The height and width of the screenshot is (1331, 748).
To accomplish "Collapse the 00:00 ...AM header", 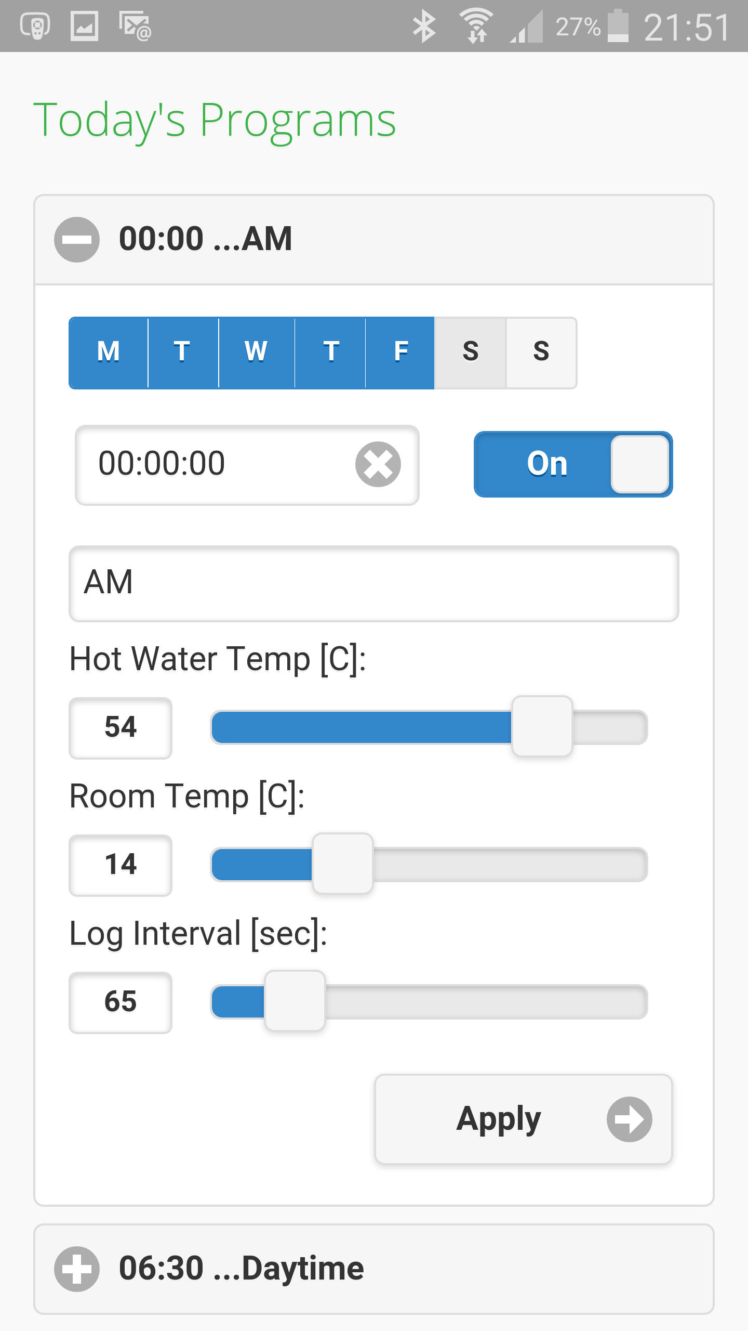I will tap(374, 240).
